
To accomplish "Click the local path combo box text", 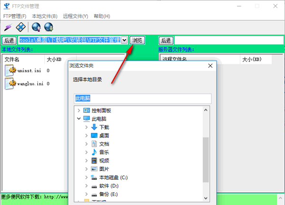I will click(70, 40).
